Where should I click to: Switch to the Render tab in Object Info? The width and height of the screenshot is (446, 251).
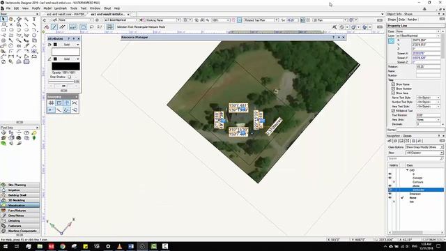(x=412, y=20)
